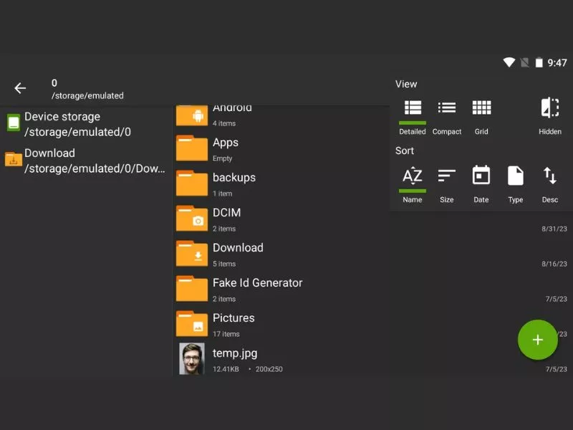573x430 pixels.
Task: Open the temp.jpg image thumbnail
Action: point(192,359)
